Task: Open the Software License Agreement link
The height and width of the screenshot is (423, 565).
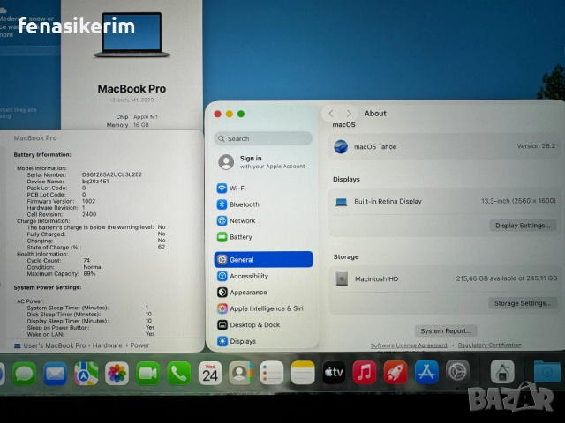Action: point(409,345)
